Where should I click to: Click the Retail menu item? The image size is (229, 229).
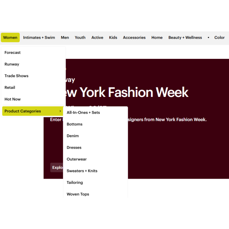(33, 87)
